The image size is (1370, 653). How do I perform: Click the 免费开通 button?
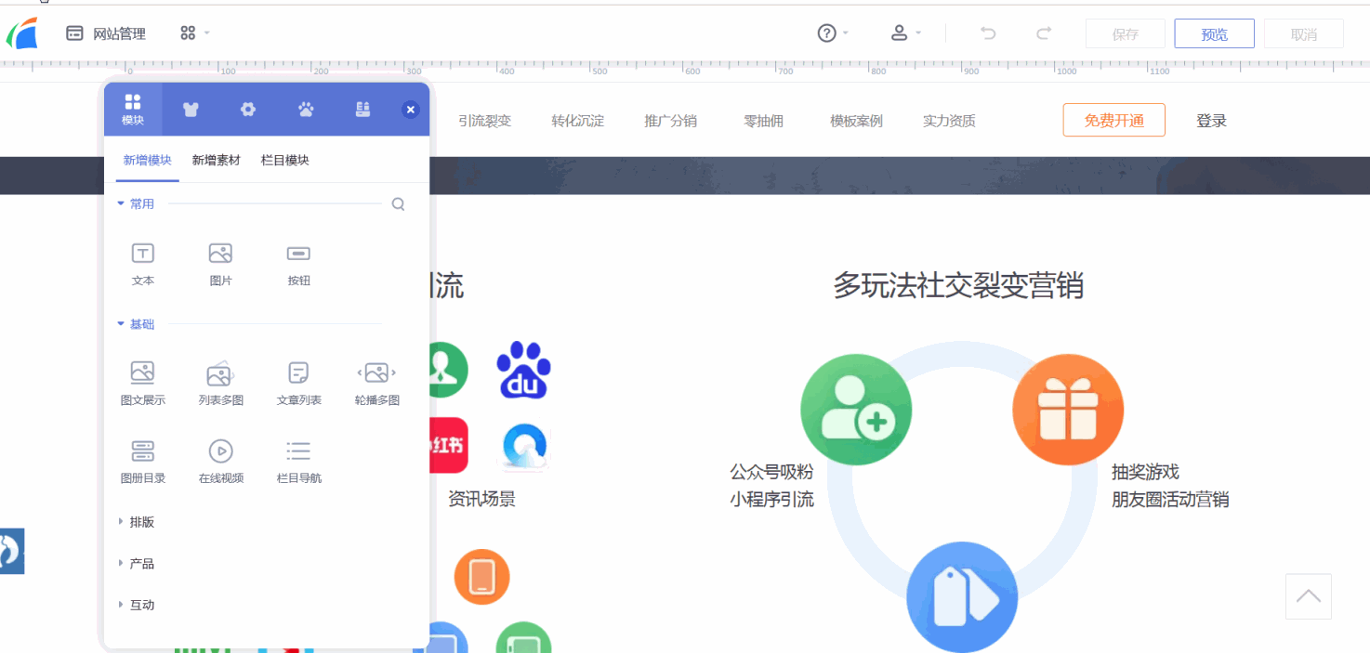point(1113,121)
